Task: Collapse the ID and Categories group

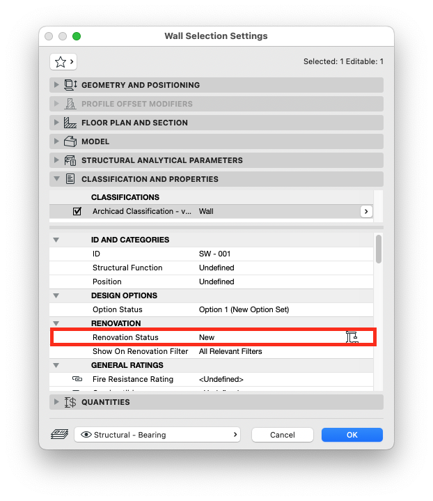Action: [56, 240]
